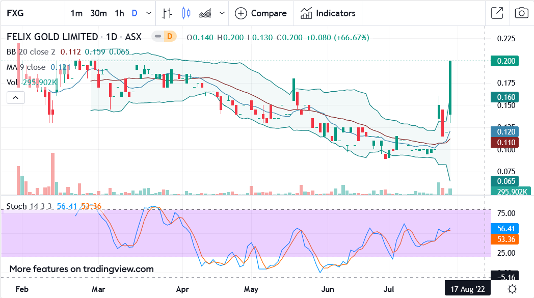Image resolution: width=534 pixels, height=298 pixels.
Task: Click the Jul label on the time axis
Action: tap(389, 289)
